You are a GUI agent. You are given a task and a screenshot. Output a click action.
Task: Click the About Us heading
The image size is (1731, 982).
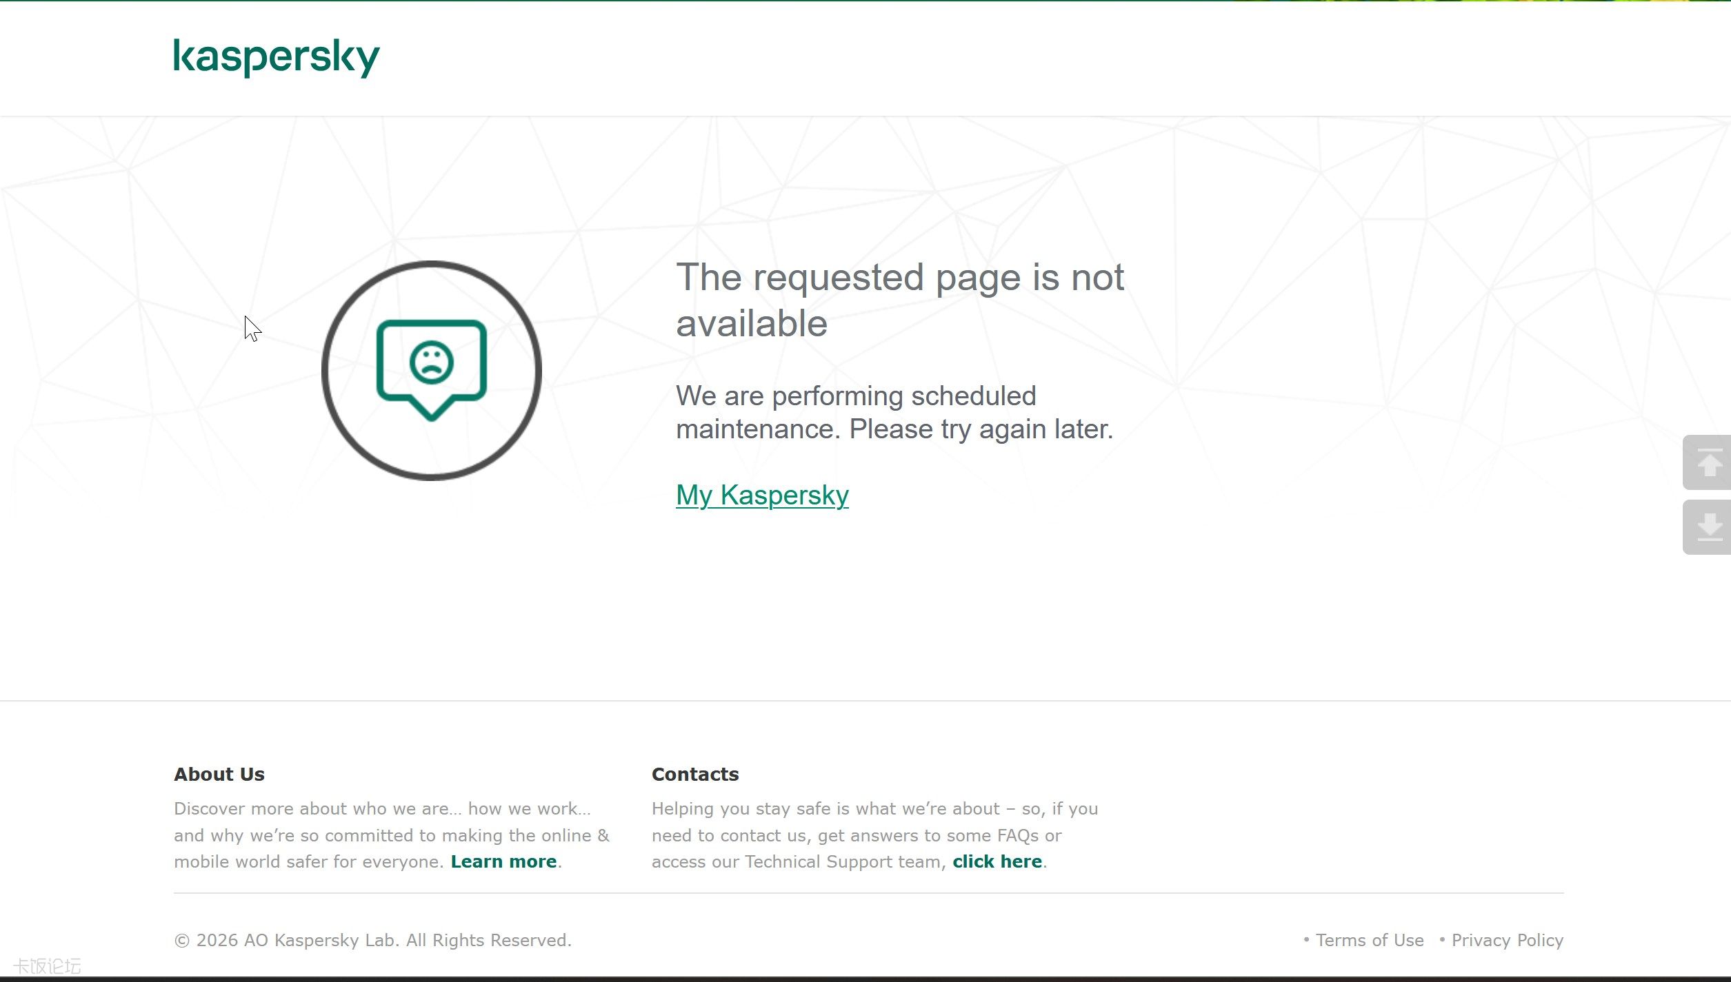click(x=219, y=774)
